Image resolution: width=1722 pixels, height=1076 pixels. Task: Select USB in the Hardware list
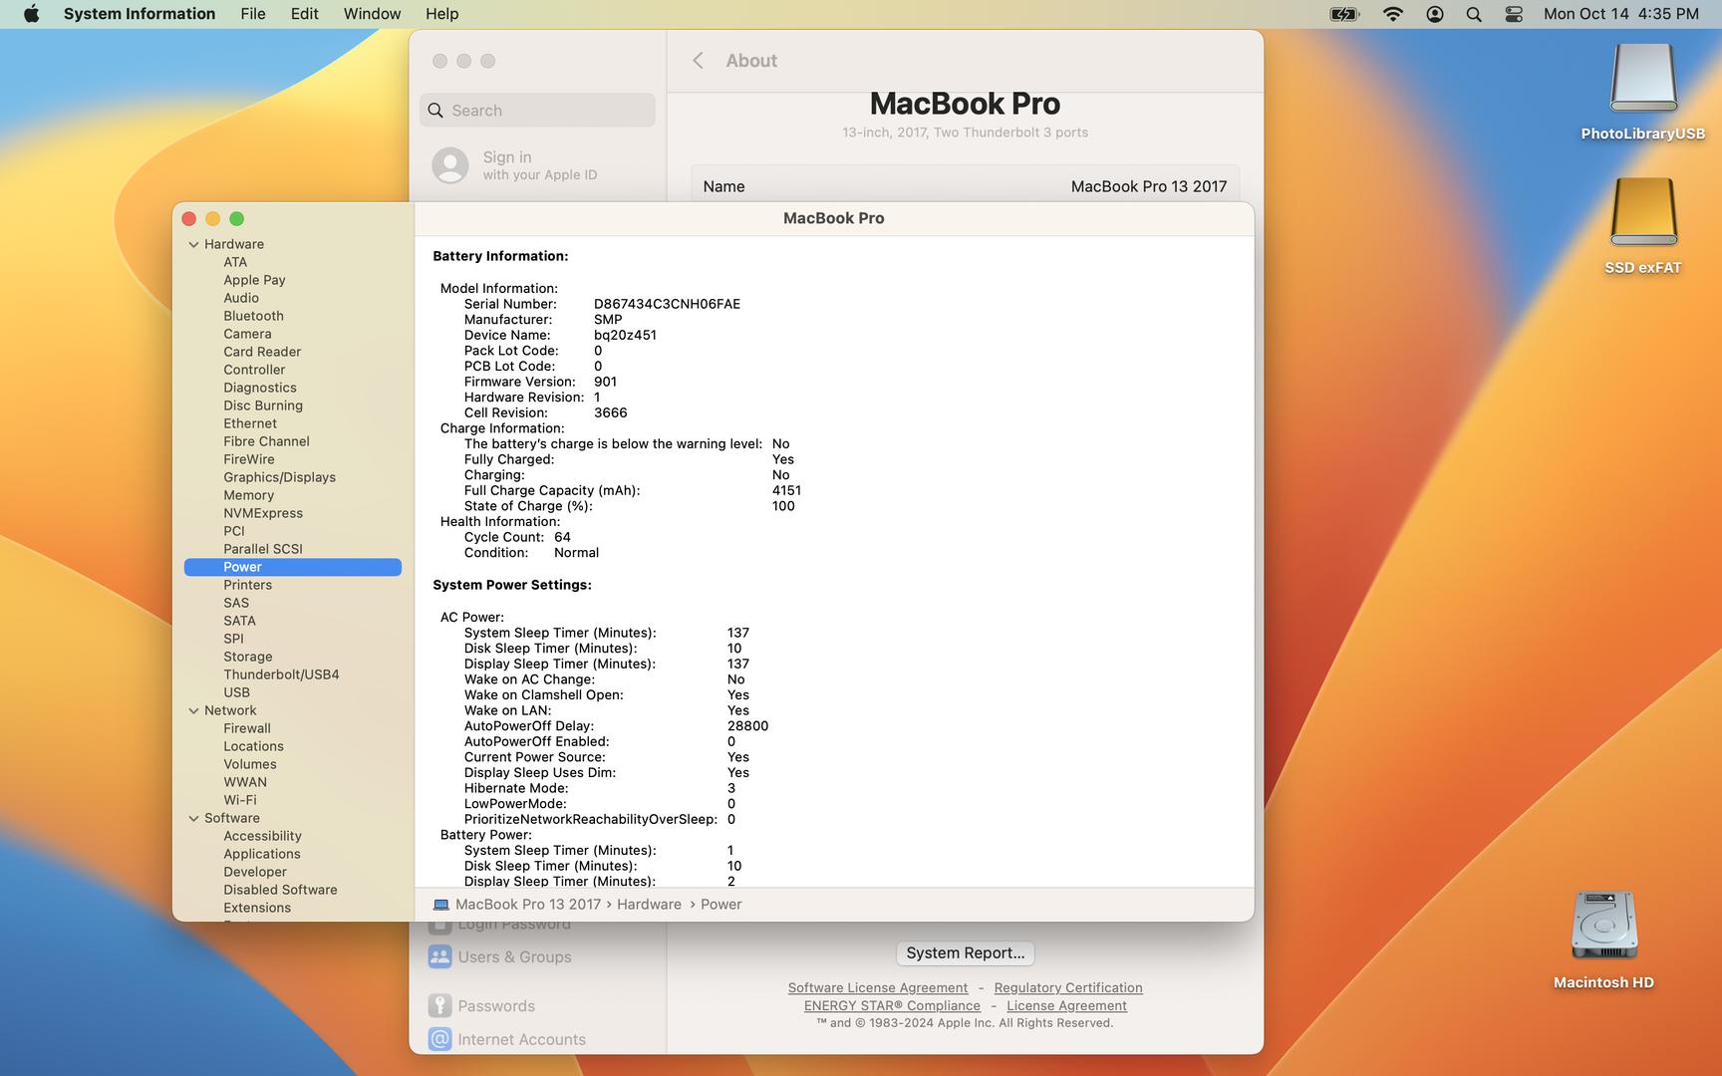tap(236, 692)
